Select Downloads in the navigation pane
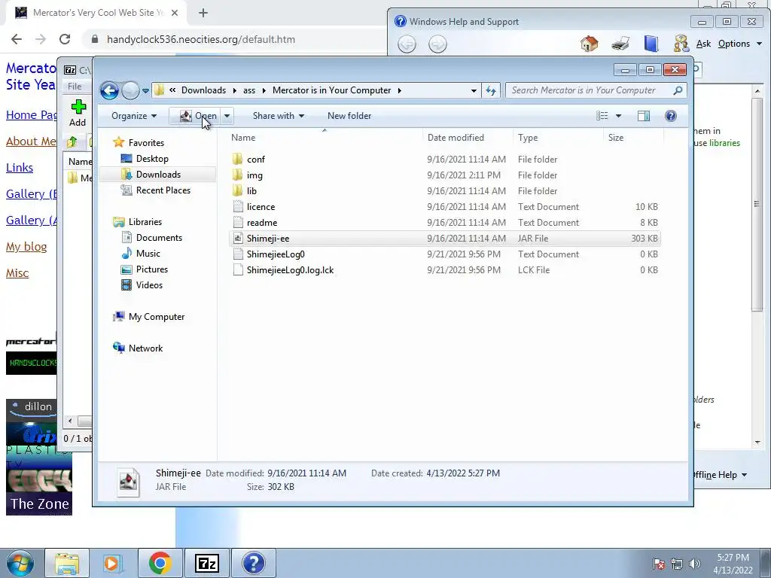Viewport: 771px width, 578px height. point(158,175)
